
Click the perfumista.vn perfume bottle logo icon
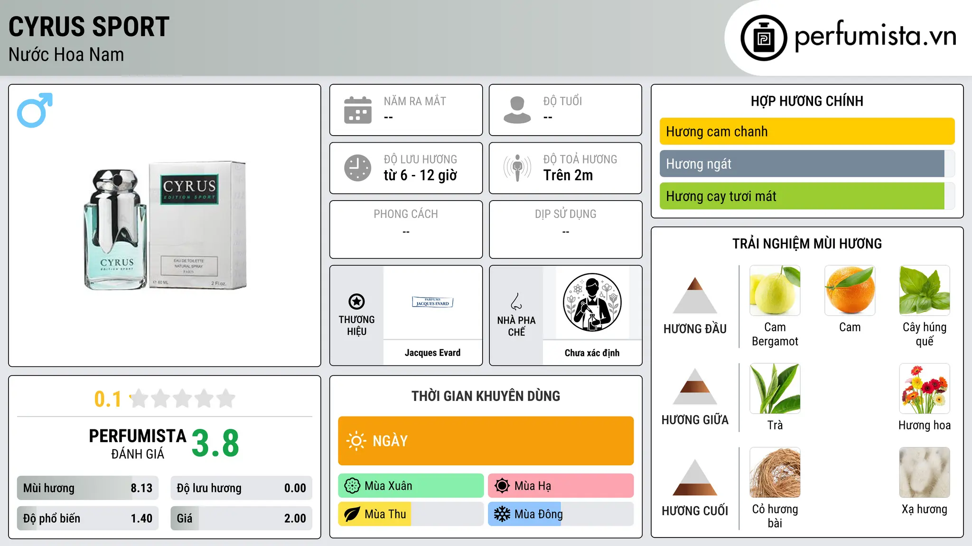coord(764,38)
